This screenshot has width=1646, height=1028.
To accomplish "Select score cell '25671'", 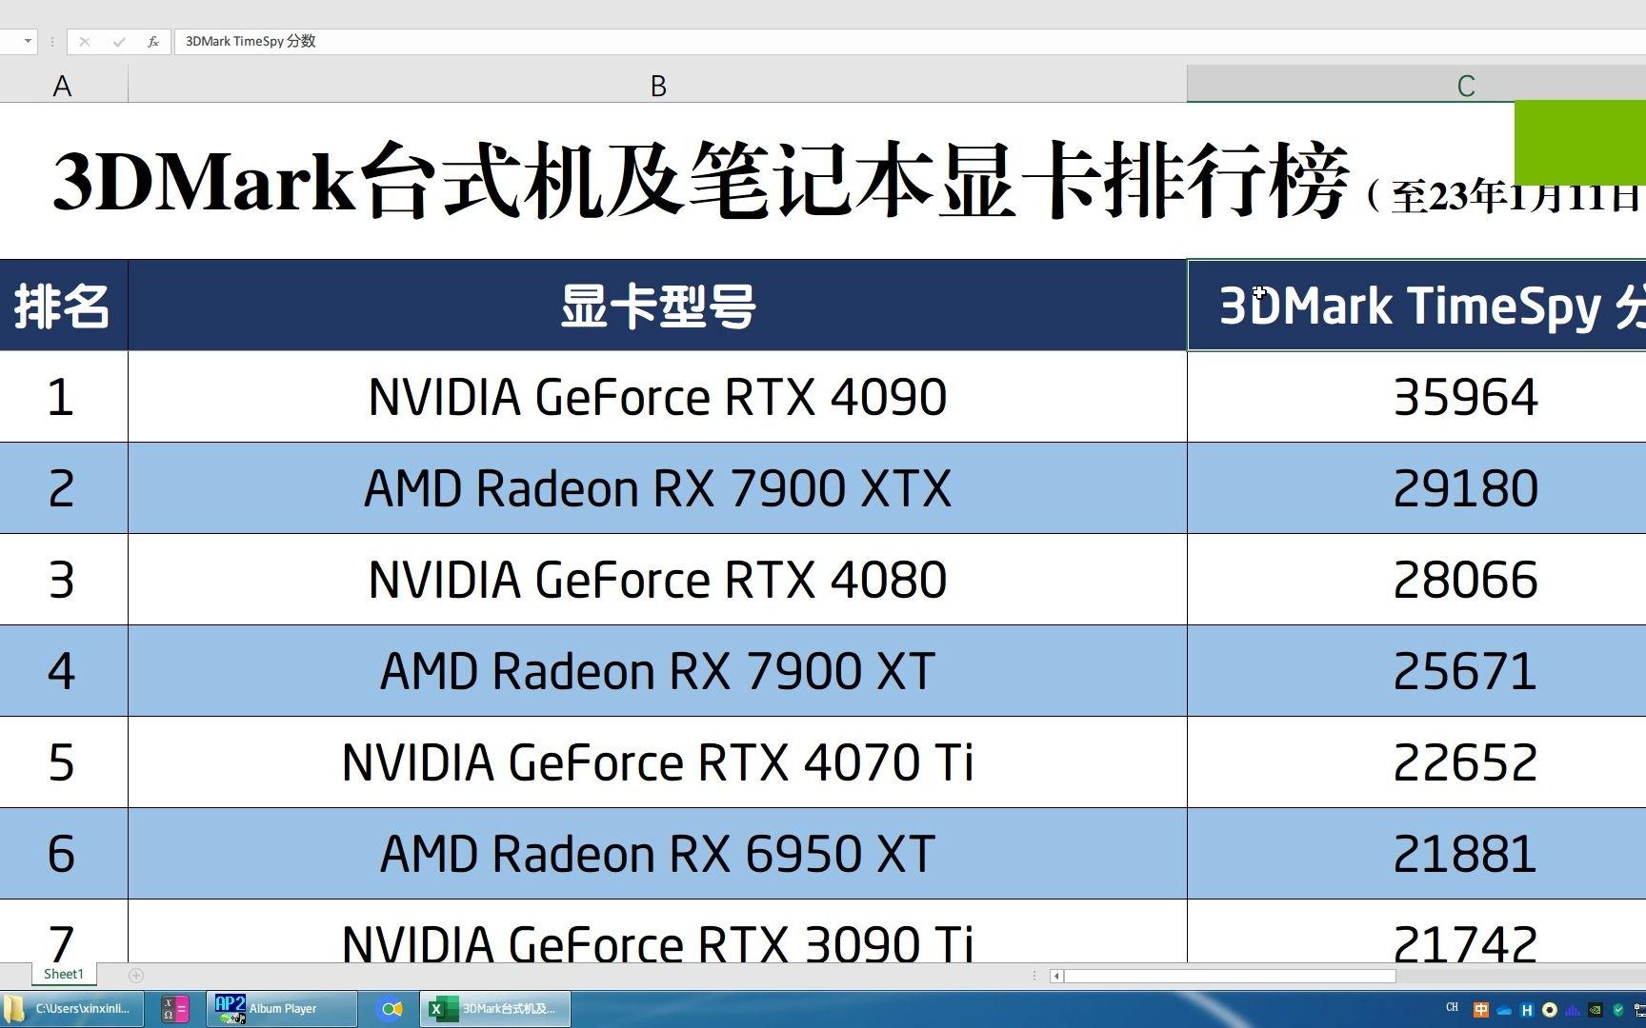I will pyautogui.click(x=1416, y=671).
